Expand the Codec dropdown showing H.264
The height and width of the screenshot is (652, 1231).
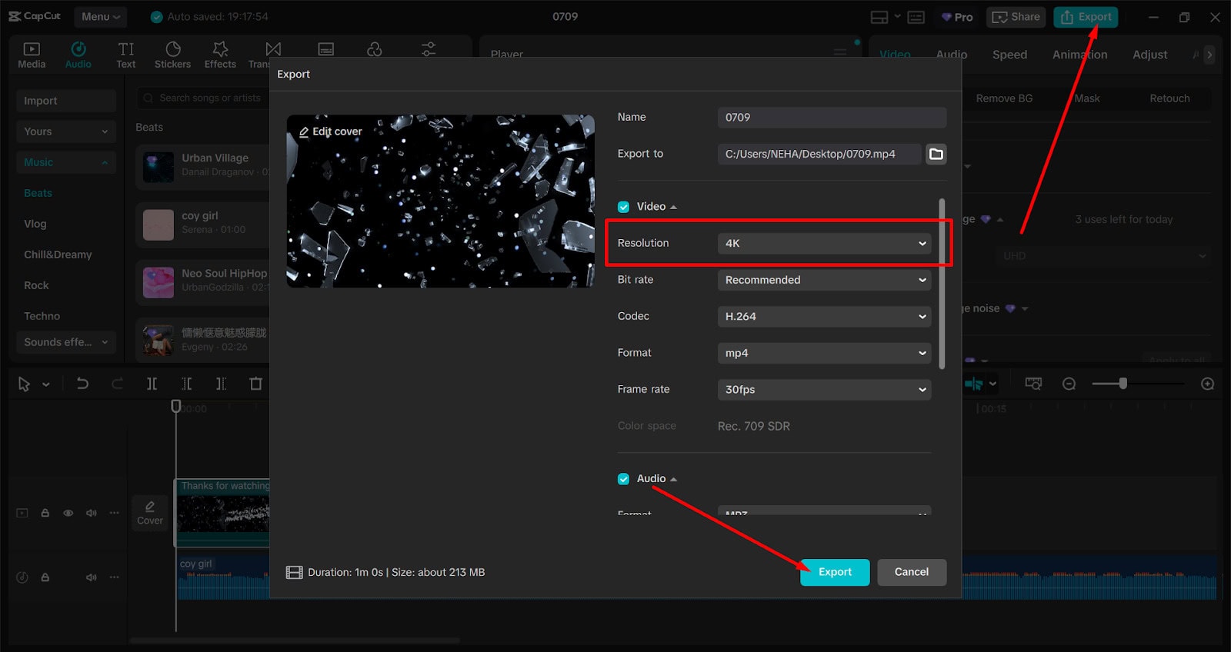824,317
